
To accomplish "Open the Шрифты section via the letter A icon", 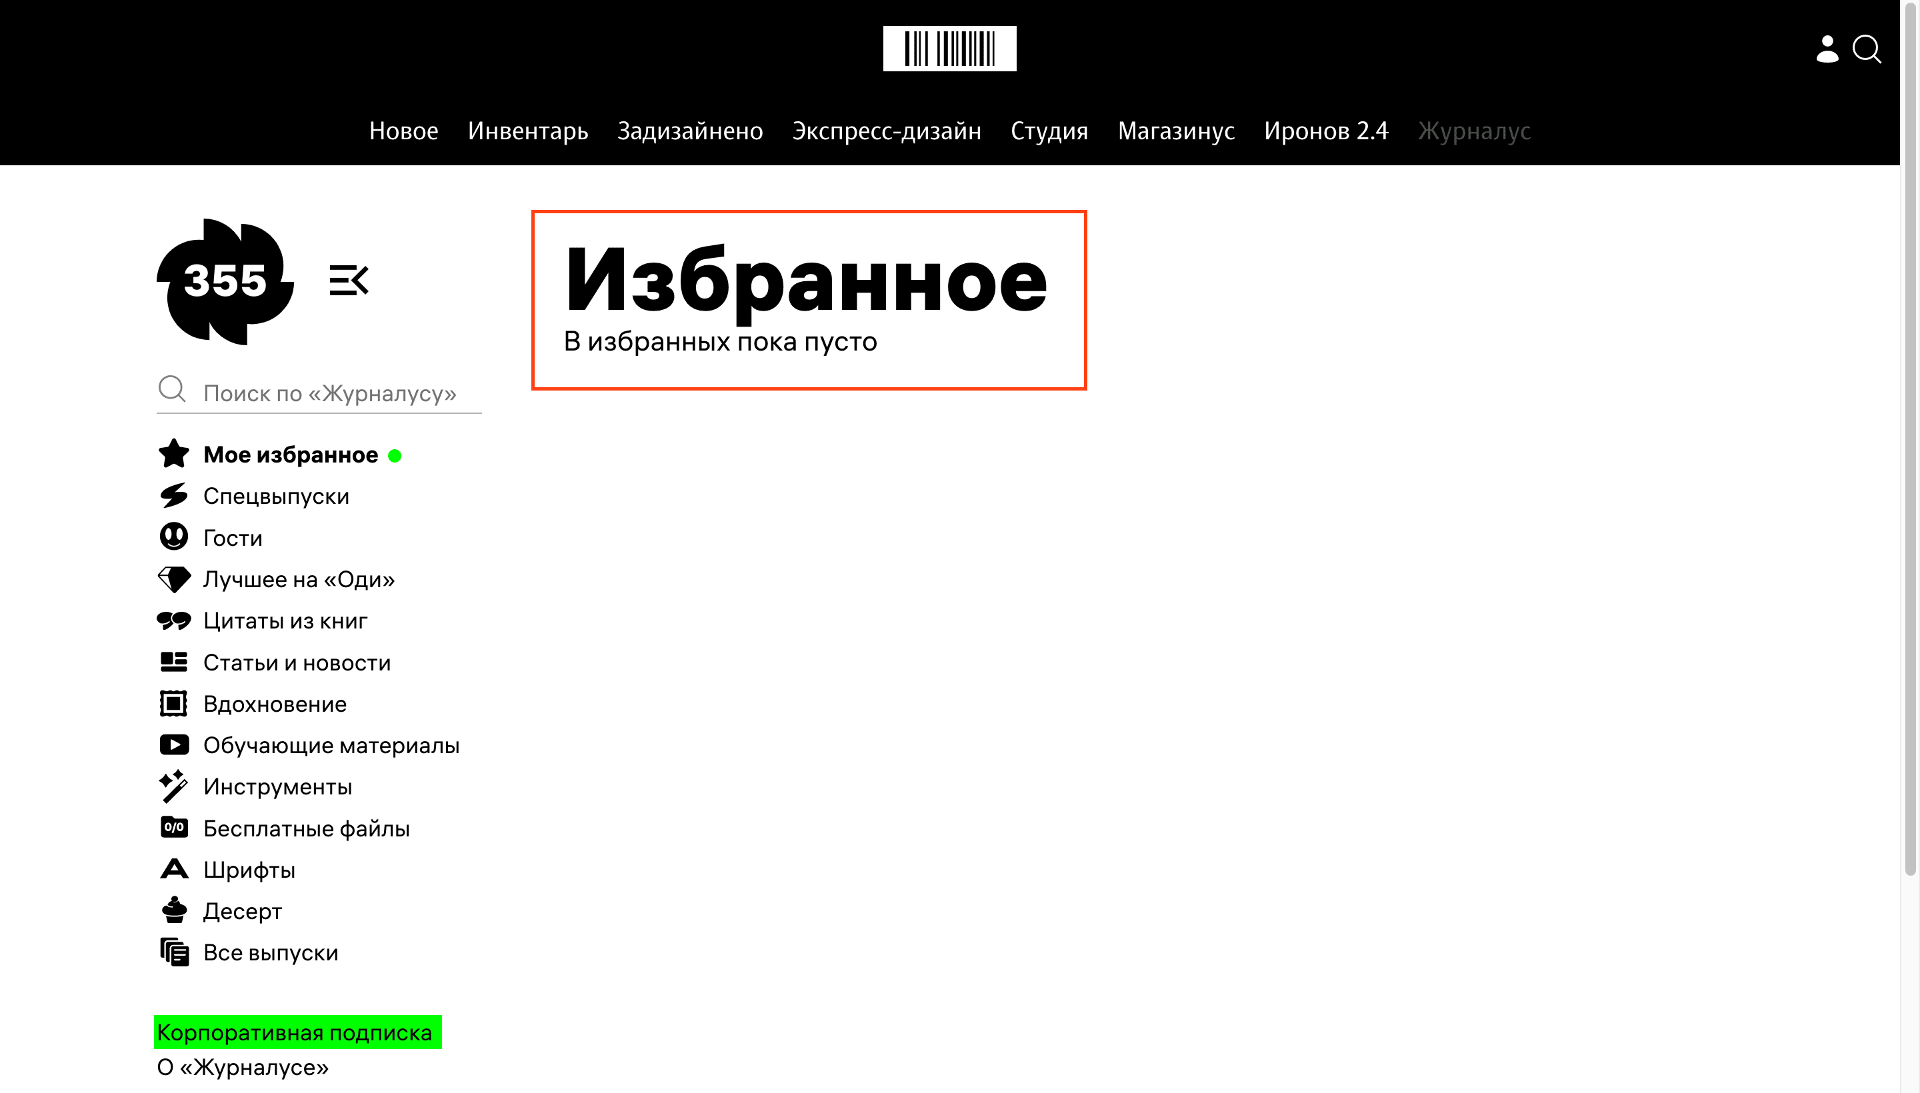I will pos(173,869).
